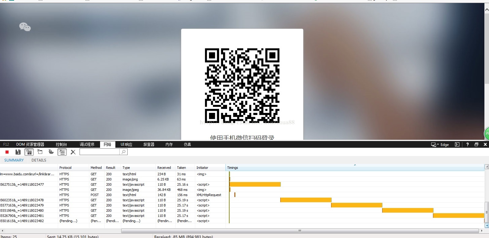
Task: Sort by Initiator column header
Action: 210,168
